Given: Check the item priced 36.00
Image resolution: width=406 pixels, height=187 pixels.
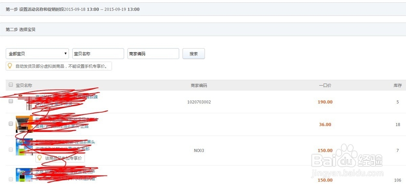Looking at the screenshot, I should (x=11, y=124).
